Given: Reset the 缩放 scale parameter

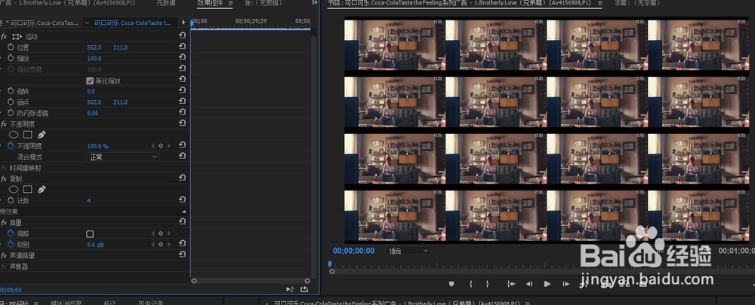Looking at the screenshot, I should pos(183,58).
